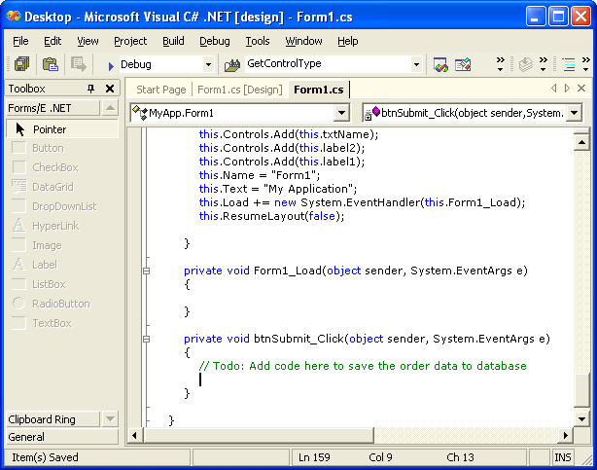The height and width of the screenshot is (470, 597).
Task: Open the Build menu
Action: coord(173,41)
